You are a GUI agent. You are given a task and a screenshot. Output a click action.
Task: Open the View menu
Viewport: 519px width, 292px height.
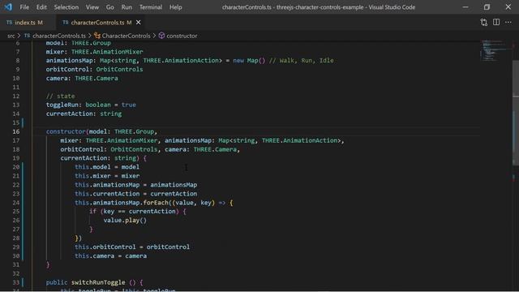click(92, 7)
